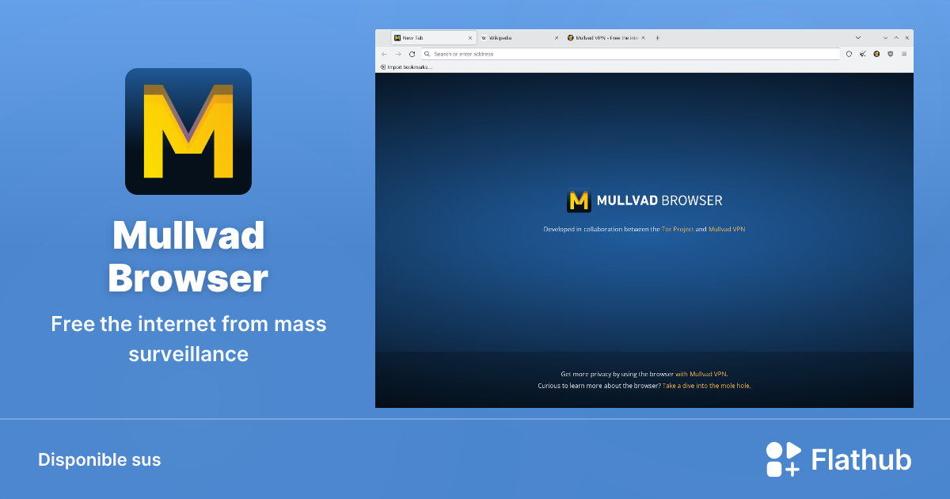The height and width of the screenshot is (499, 950).
Task: Open the list all tabs dropdown
Action: [x=858, y=37]
